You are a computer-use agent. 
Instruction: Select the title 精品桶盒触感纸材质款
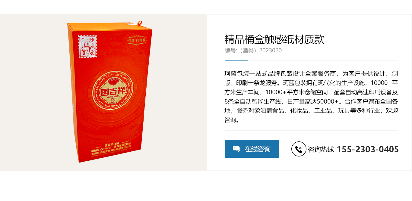(x=274, y=39)
